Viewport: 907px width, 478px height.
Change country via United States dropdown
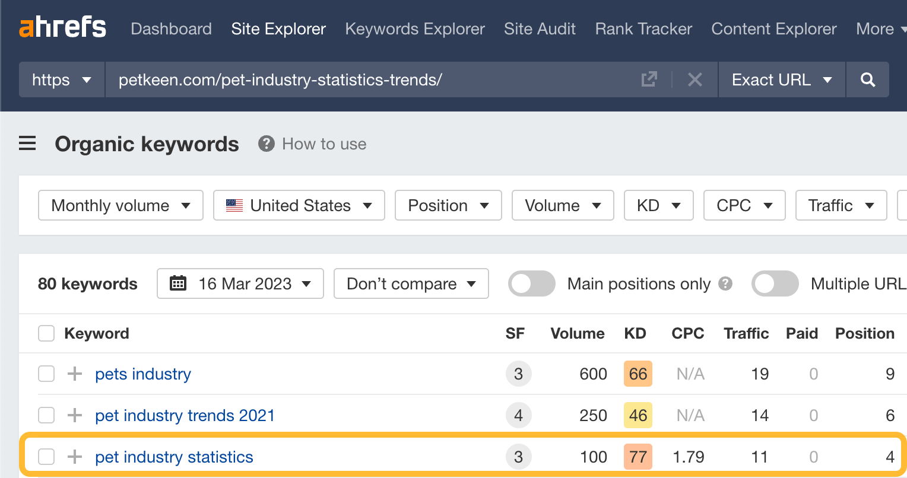299,205
